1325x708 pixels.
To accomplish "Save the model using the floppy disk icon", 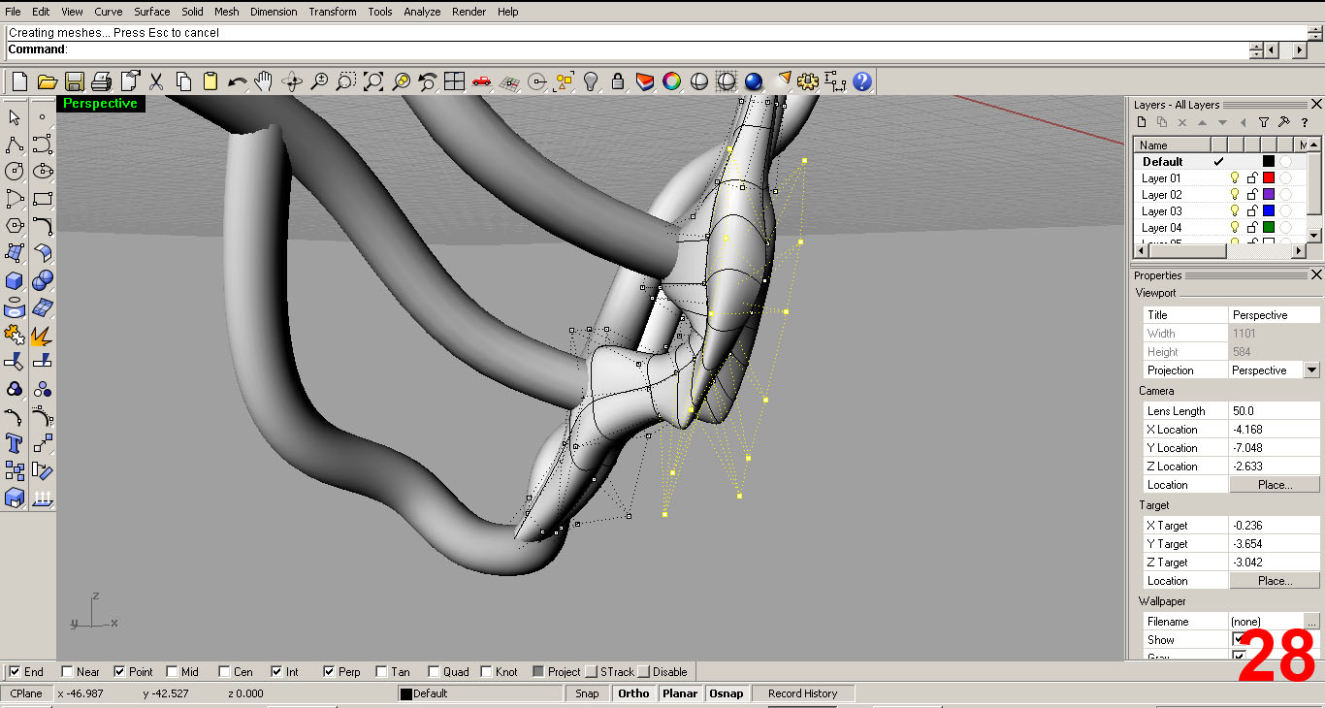I will (74, 81).
